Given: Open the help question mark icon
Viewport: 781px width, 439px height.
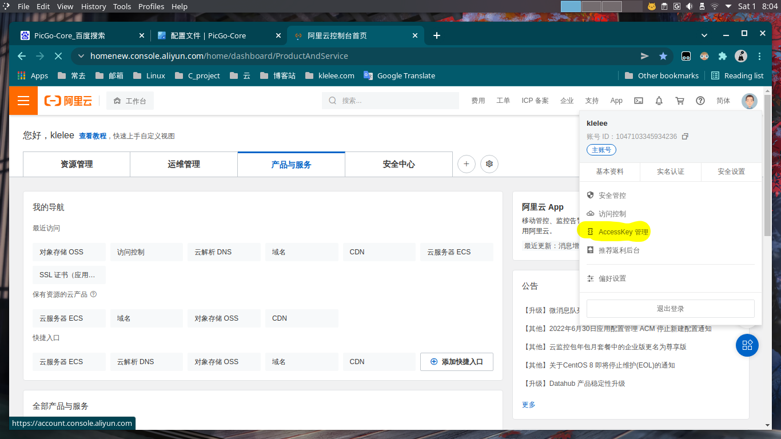Looking at the screenshot, I should [700, 101].
